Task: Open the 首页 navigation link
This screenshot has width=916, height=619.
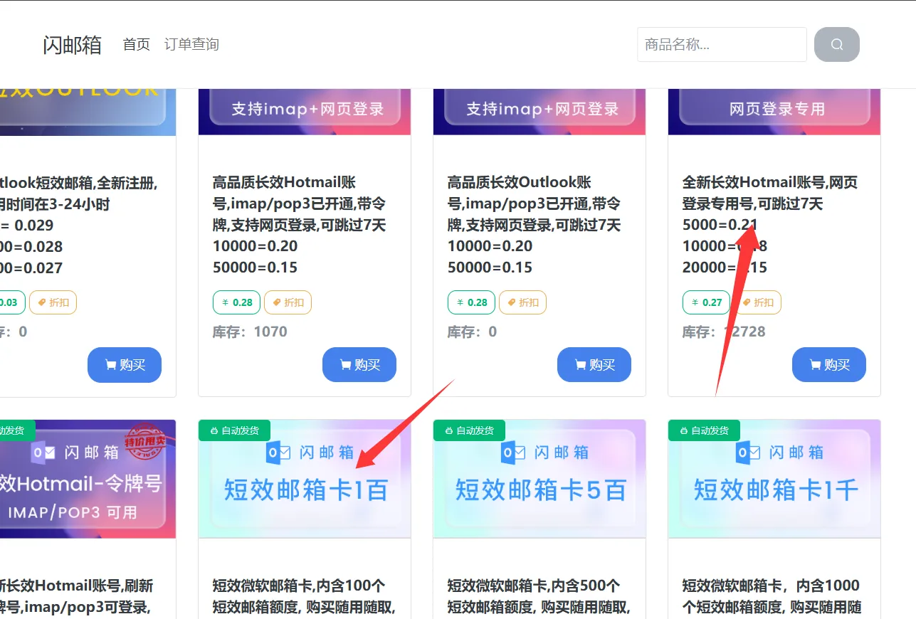Action: (137, 45)
